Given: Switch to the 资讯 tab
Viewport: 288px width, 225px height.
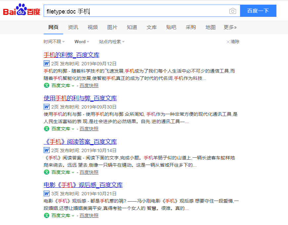Looking at the screenshot, I should pyautogui.click(x=73, y=27).
